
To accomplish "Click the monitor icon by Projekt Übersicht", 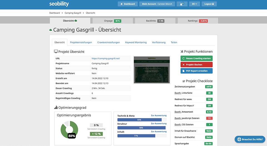I will tap(56, 51).
